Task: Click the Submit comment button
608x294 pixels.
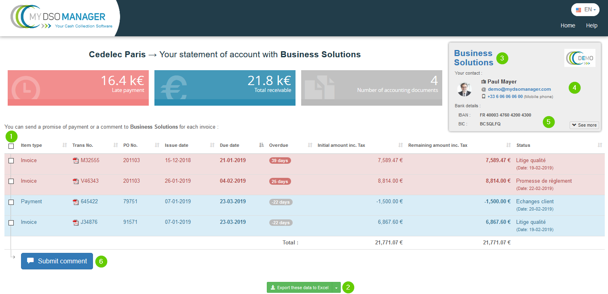Action: tap(57, 261)
